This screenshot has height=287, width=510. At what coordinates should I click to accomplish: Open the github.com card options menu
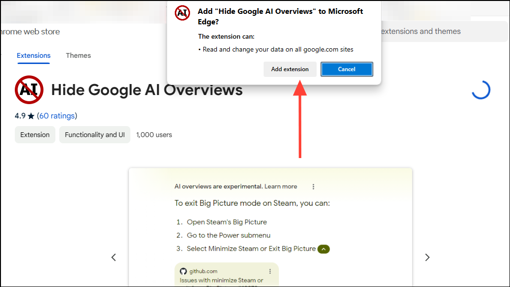tap(270, 271)
